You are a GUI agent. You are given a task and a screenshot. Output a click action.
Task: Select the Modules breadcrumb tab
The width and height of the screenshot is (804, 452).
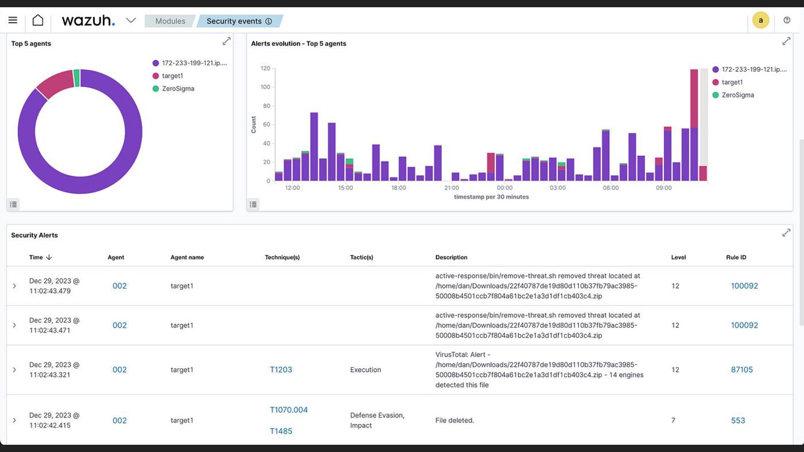click(170, 21)
